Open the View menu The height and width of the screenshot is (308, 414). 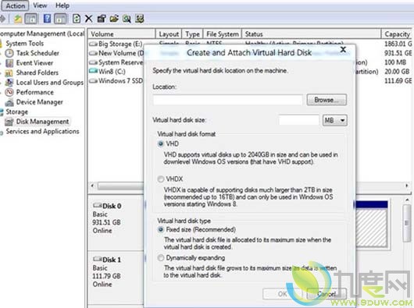coord(40,5)
